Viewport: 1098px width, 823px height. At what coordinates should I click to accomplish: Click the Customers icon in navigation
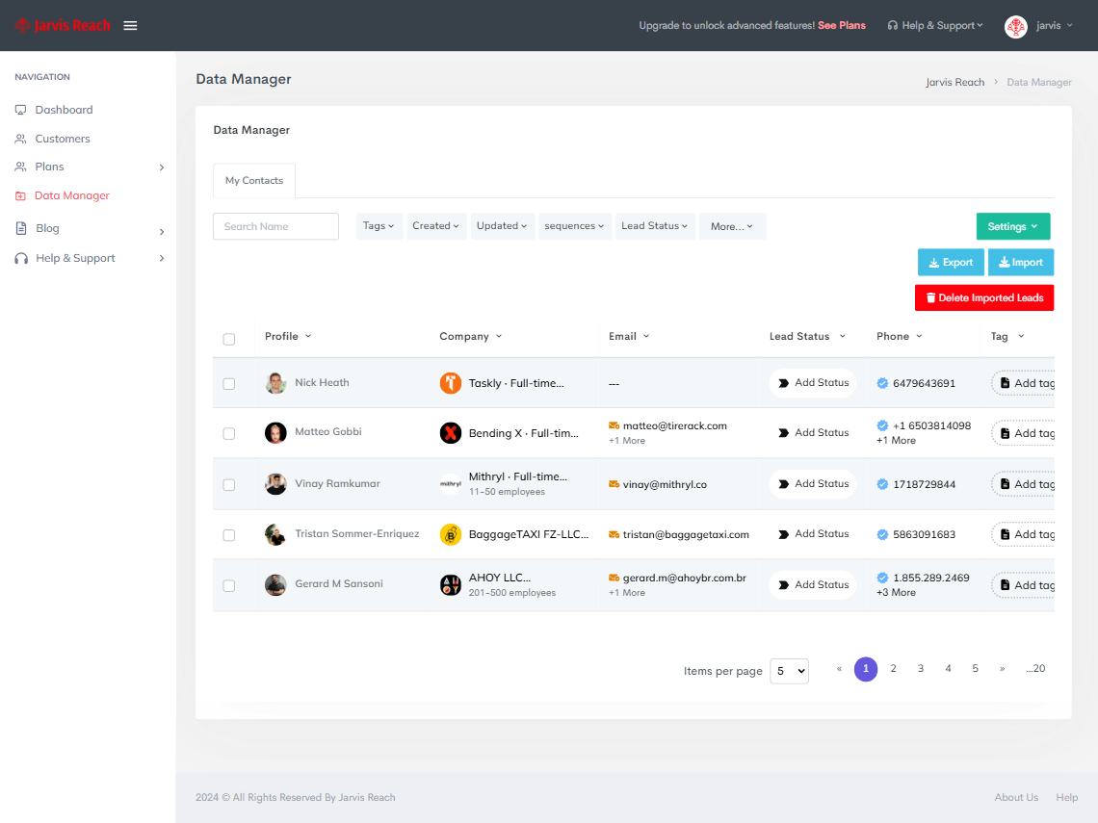click(x=21, y=139)
